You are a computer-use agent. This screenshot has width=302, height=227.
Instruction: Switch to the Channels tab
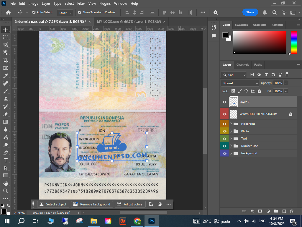(243, 65)
